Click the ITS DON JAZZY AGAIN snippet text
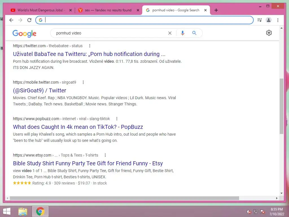The height and width of the screenshot is (217, 289). point(34,68)
